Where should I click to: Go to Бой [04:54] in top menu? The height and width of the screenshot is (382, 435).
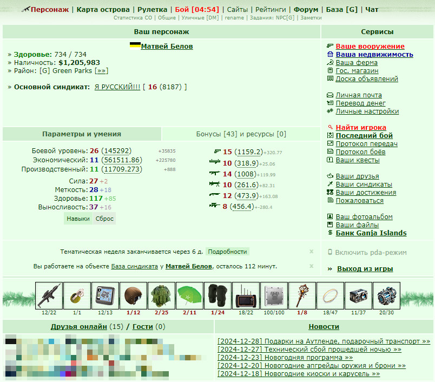pyautogui.click(x=197, y=9)
